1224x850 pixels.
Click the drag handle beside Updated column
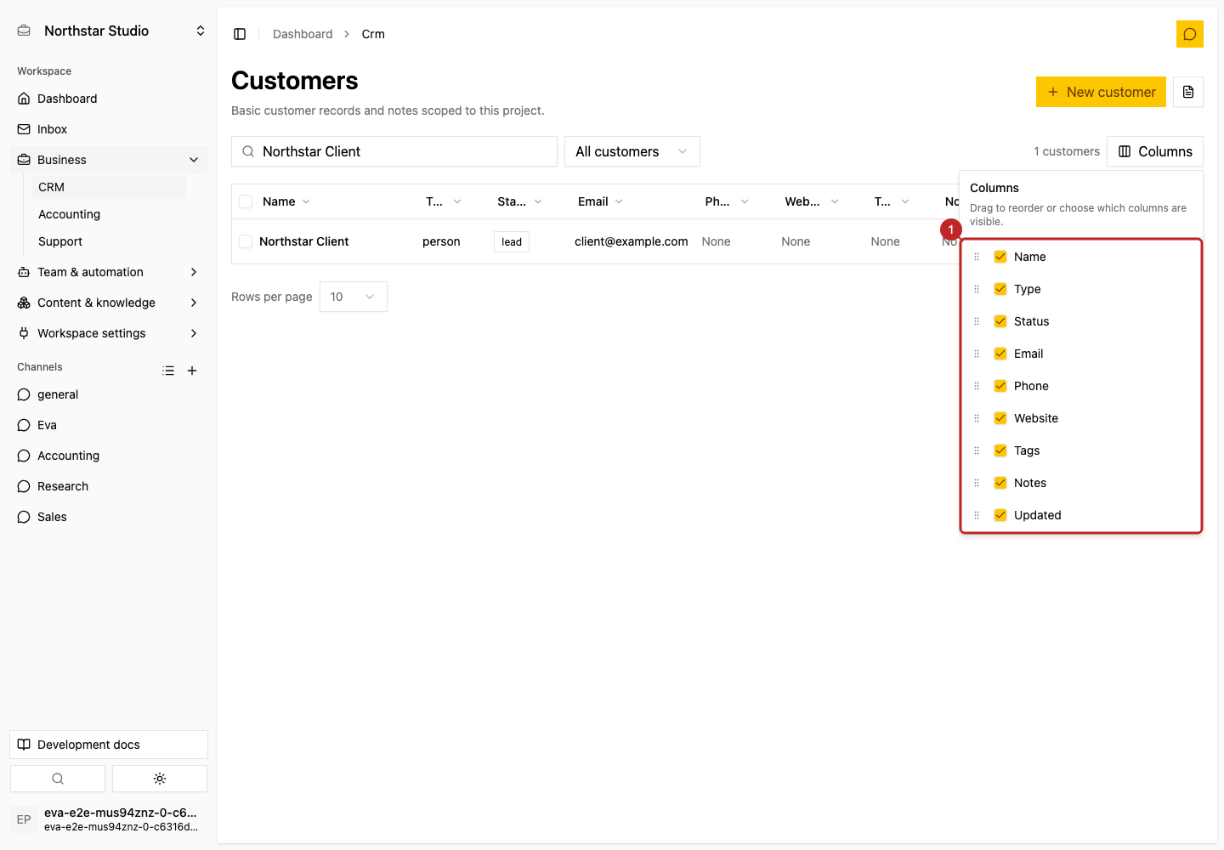click(977, 515)
